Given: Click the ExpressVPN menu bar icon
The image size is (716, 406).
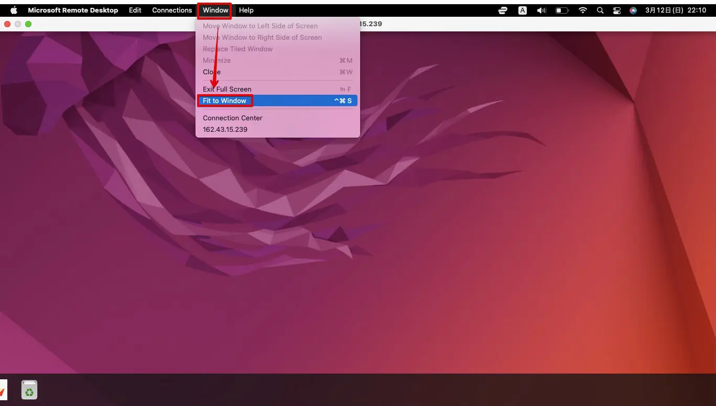Looking at the screenshot, I should pyautogui.click(x=503, y=10).
